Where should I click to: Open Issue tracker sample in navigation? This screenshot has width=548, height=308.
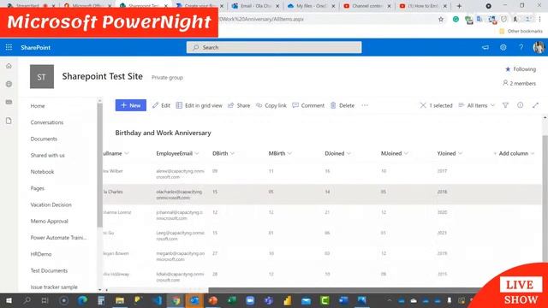(54, 287)
